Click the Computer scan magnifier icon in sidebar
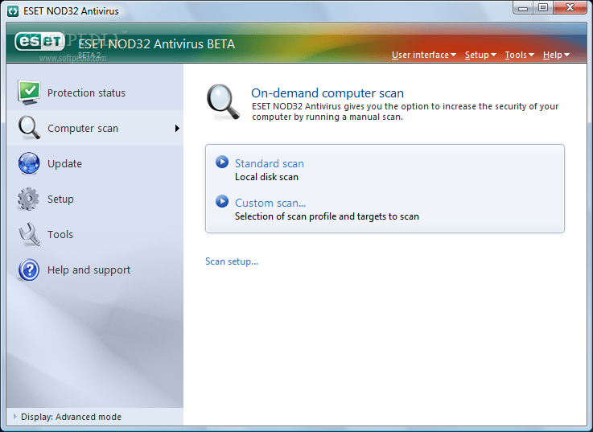Image resolution: width=593 pixels, height=432 pixels. click(29, 128)
